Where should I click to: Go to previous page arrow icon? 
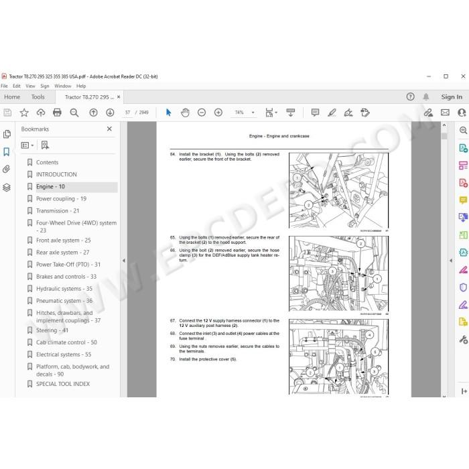(x=93, y=113)
